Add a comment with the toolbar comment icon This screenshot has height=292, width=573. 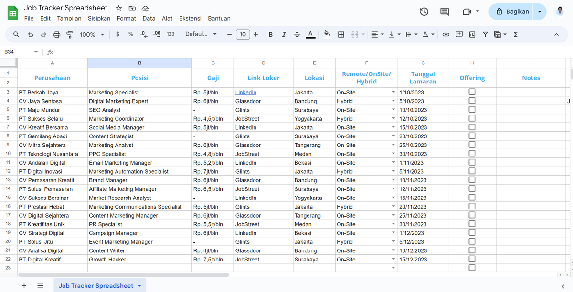(x=459, y=34)
